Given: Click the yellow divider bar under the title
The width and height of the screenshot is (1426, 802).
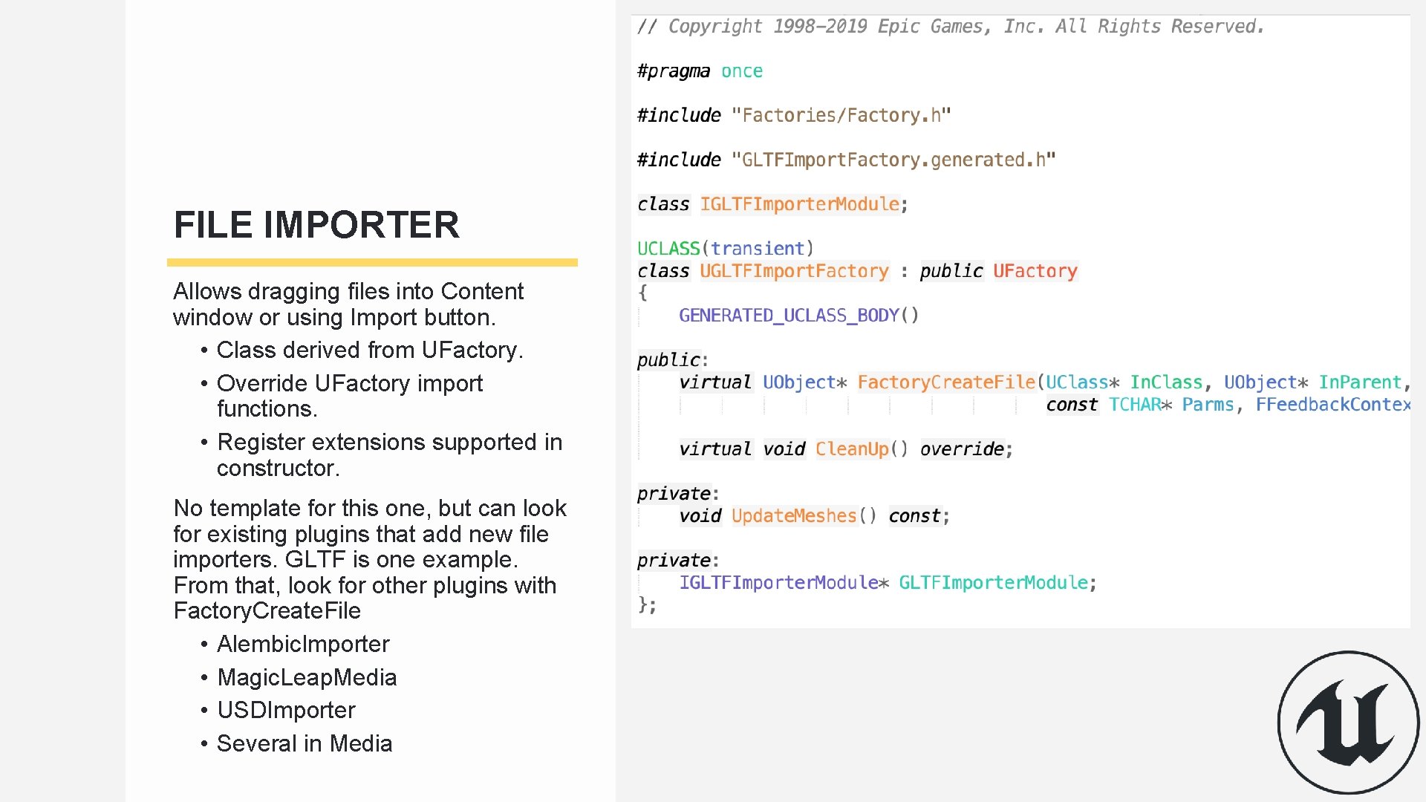Looking at the screenshot, I should 372,262.
